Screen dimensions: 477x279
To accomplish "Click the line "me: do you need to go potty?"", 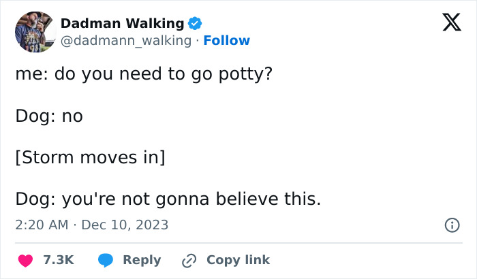I will 144,73.
